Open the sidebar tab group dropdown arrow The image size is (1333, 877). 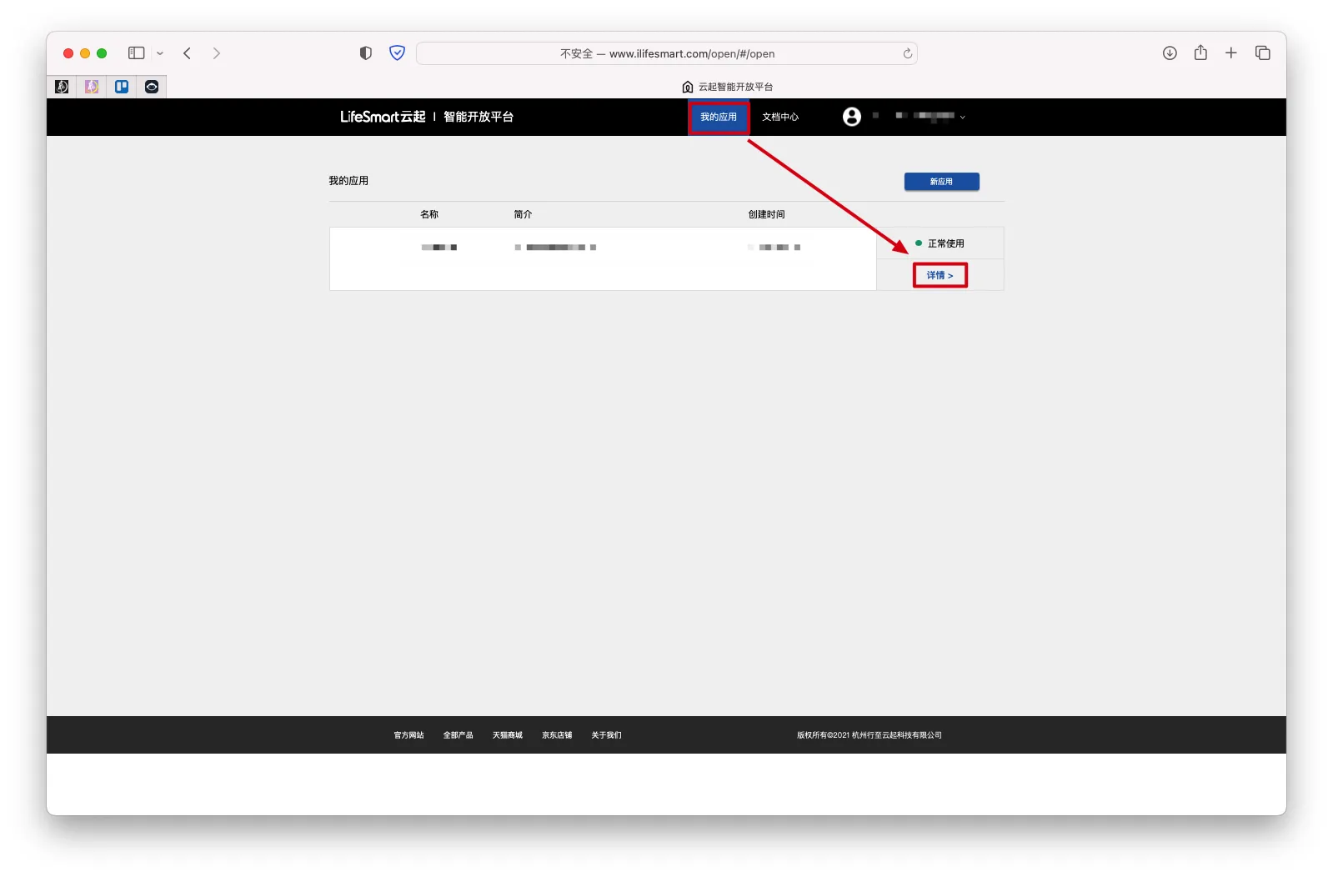tap(160, 53)
